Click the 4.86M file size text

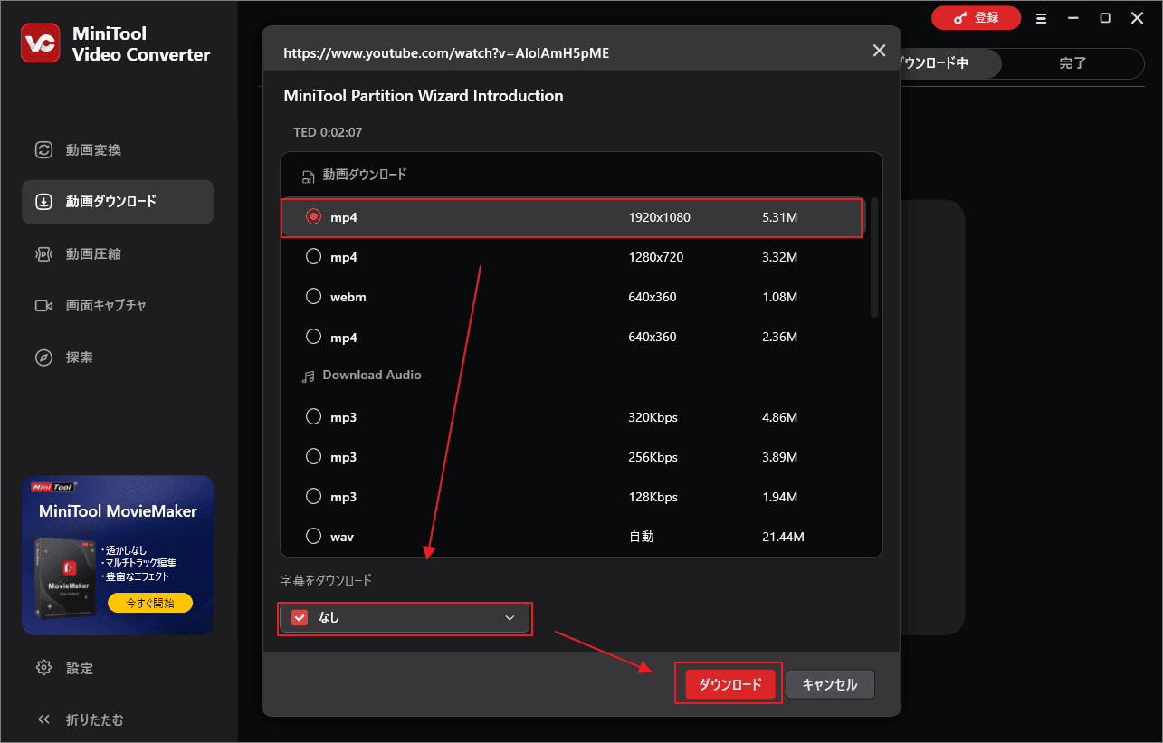click(780, 417)
